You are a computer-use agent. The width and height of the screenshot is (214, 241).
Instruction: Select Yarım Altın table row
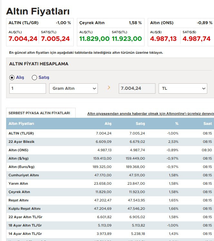pos(18,183)
